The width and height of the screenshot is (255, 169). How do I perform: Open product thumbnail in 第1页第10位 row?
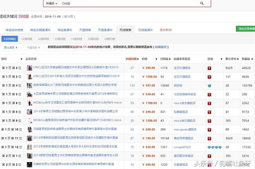point(29,129)
